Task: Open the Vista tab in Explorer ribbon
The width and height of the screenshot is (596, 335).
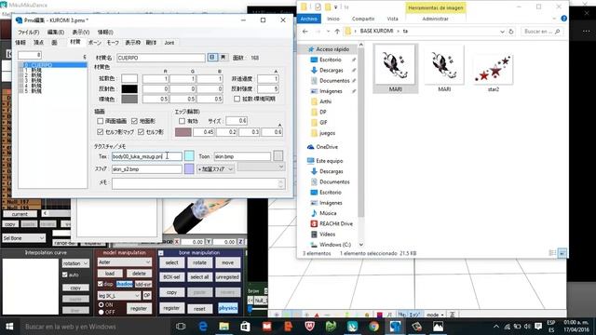Action: click(x=392, y=19)
